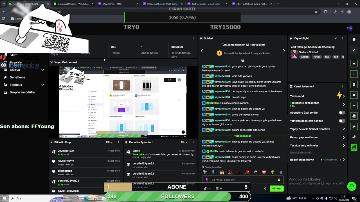The height and width of the screenshot is (202, 360).
Task: Show next gift leaderboard entry arrow
Action: pos(284,51)
